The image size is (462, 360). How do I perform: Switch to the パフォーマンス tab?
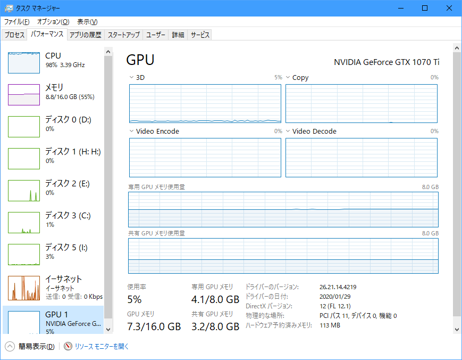pos(47,34)
